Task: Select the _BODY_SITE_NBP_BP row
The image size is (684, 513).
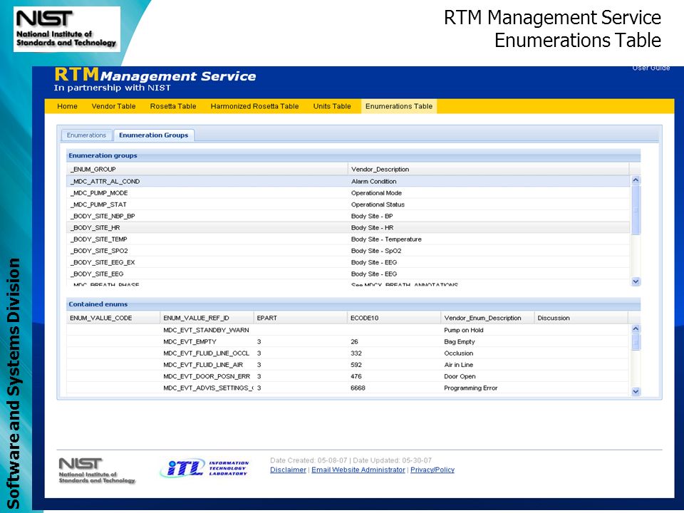Action: point(348,216)
